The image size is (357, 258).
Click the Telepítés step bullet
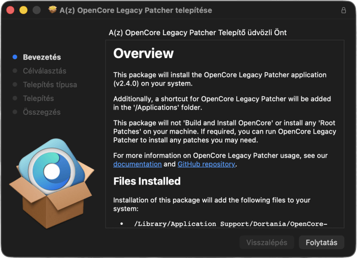[x=15, y=98]
